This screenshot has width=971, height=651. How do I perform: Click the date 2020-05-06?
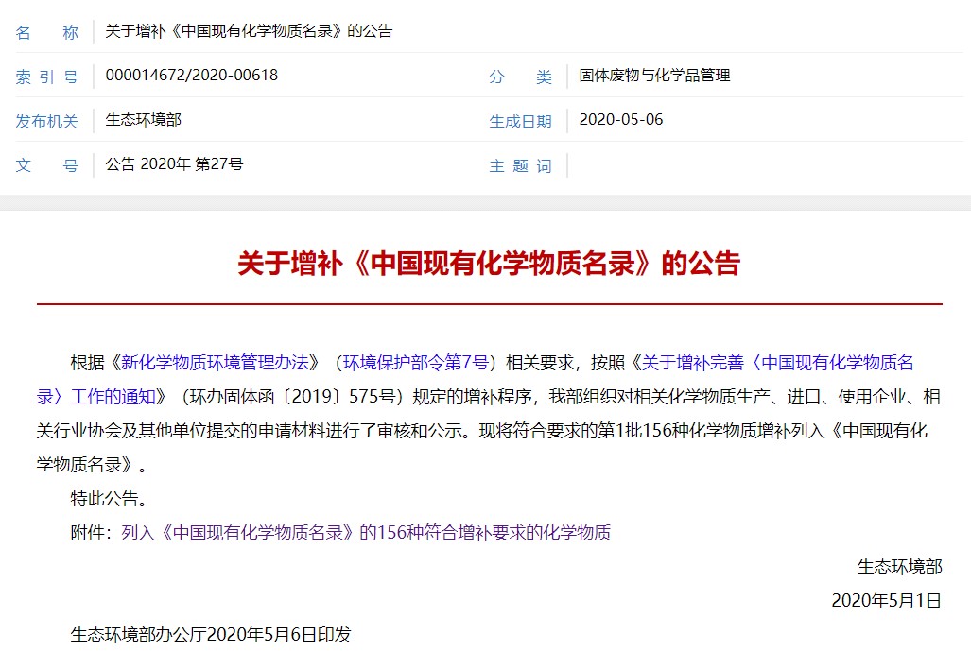click(621, 119)
